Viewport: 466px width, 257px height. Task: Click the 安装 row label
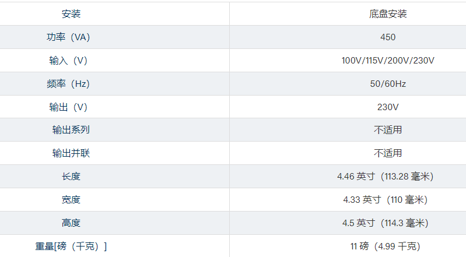point(71,14)
